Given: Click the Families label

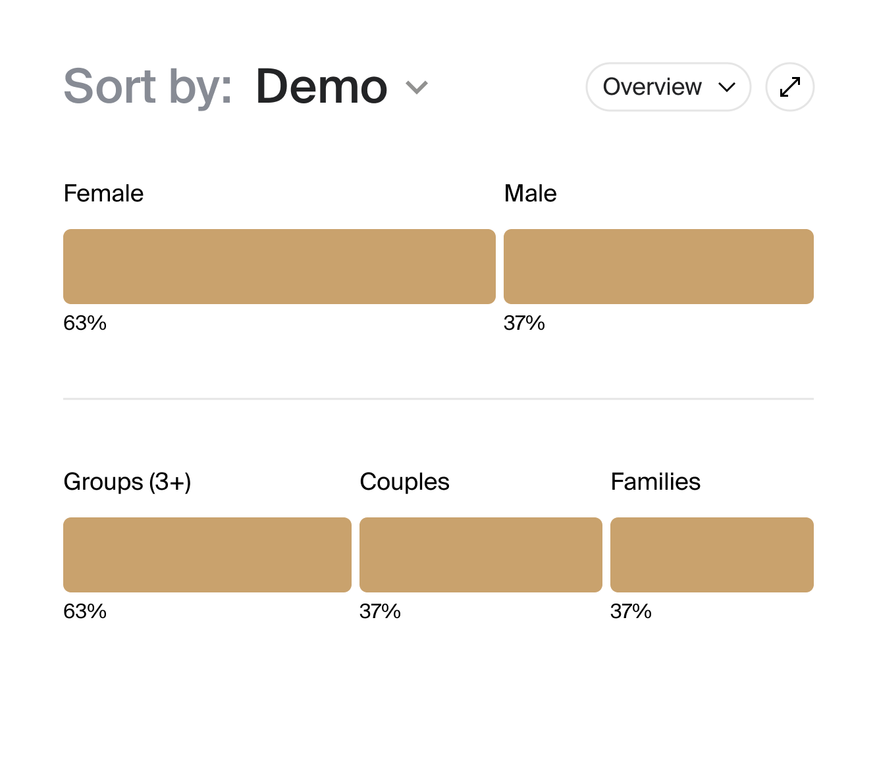Looking at the screenshot, I should coord(656,481).
